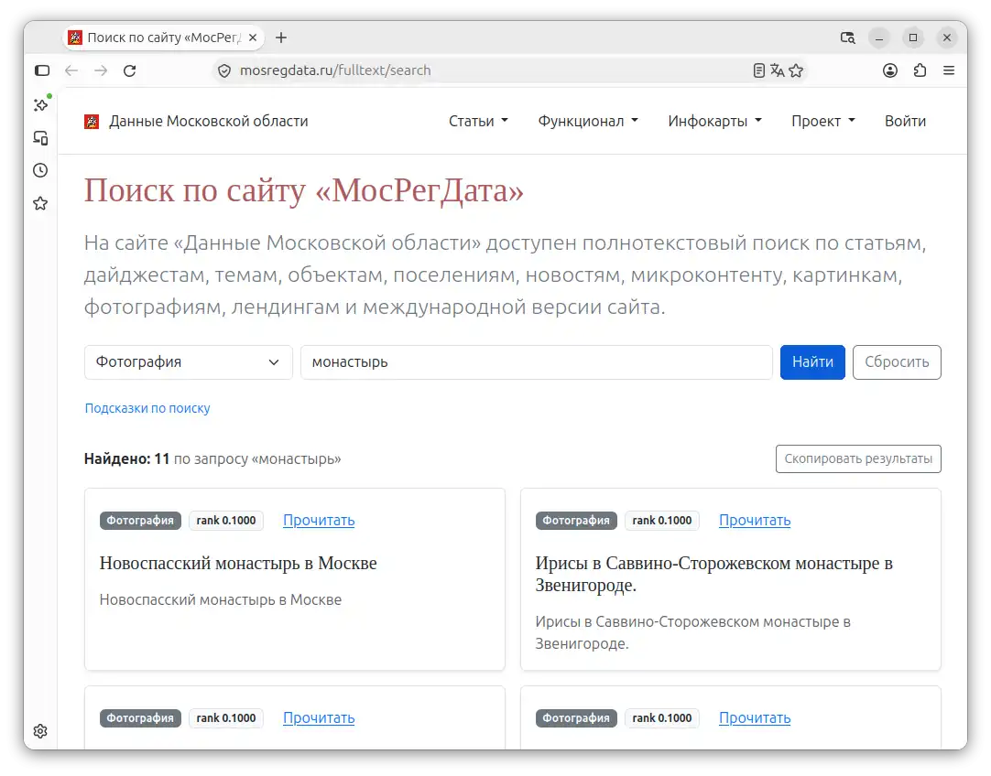Click Фотография badge on Новоспасский монастырь card
Image resolution: width=991 pixels, height=776 pixels.
point(140,521)
